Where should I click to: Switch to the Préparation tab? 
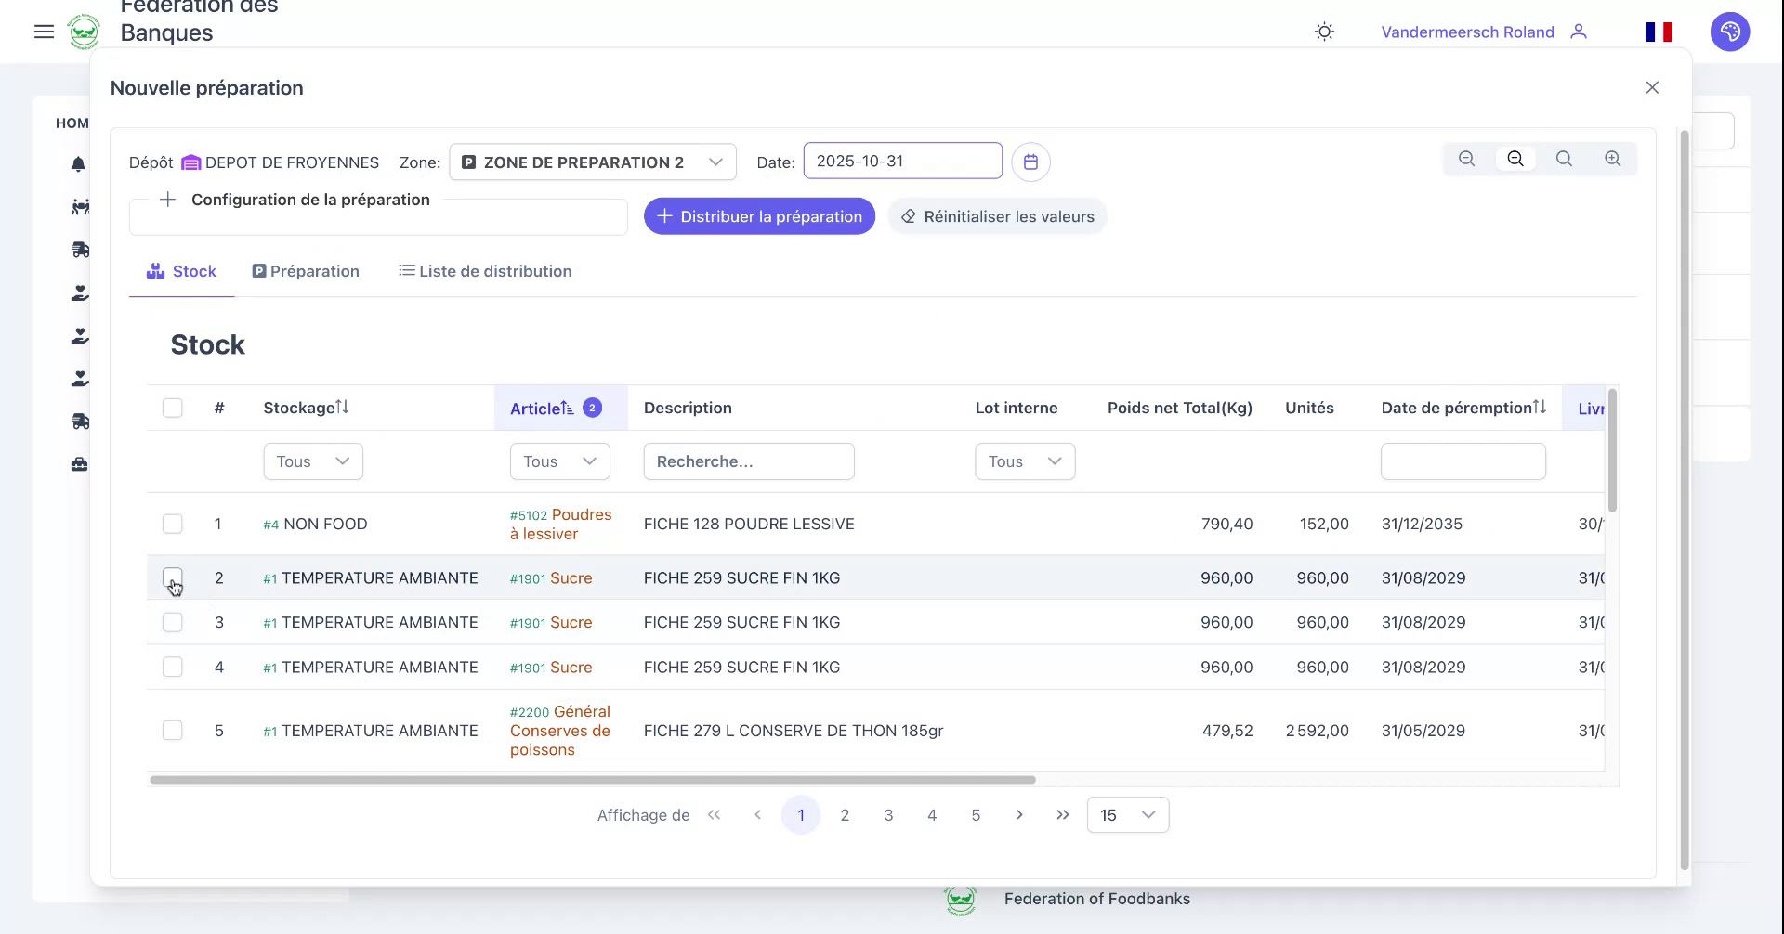[306, 271]
